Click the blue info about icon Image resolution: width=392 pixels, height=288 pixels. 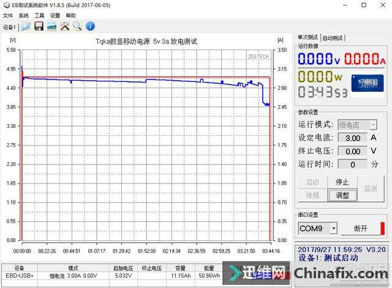[90, 26]
